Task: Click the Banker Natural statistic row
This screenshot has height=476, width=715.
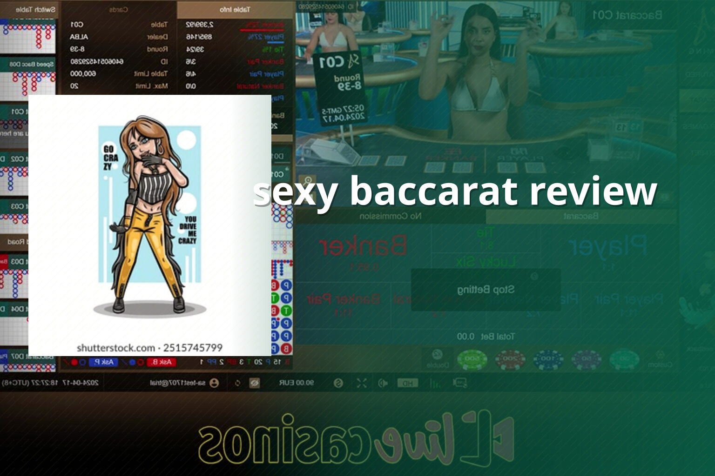Action: click(x=235, y=86)
